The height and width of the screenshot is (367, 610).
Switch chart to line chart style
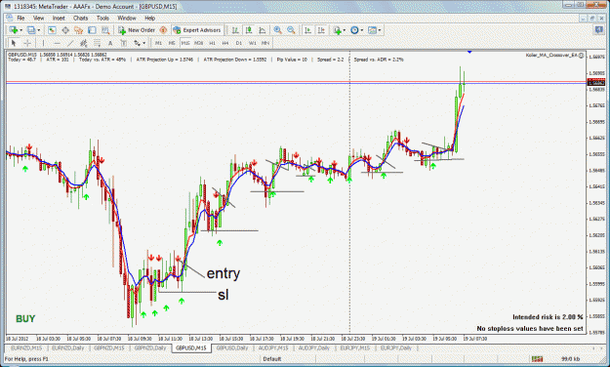pos(263,30)
